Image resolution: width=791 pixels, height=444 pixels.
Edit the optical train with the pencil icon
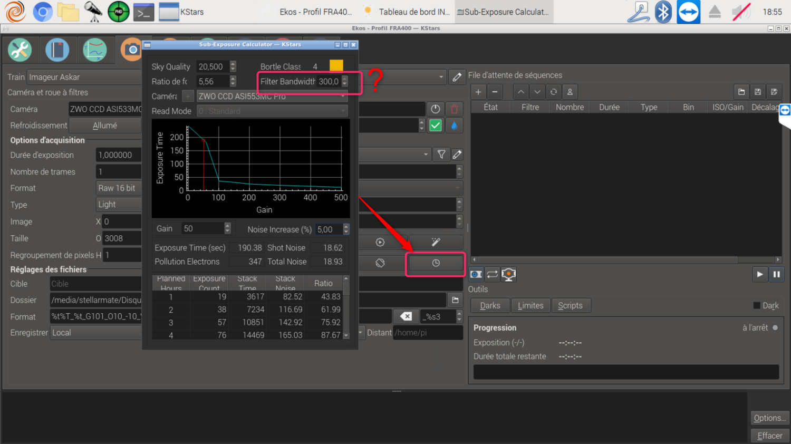click(457, 77)
